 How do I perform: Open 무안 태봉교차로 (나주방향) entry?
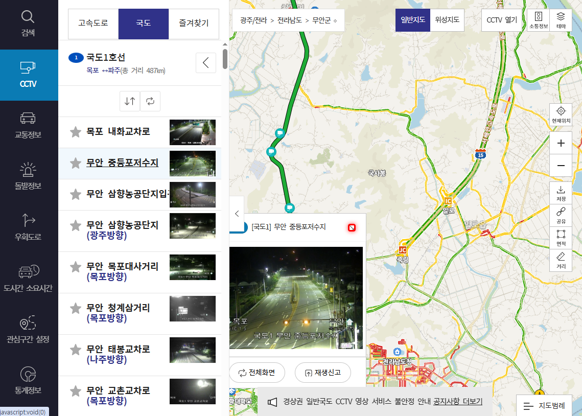pyautogui.click(x=118, y=355)
